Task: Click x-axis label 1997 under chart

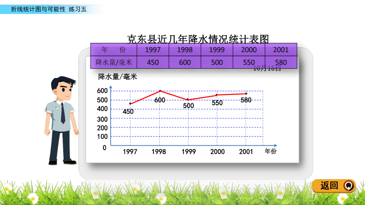Action: 130,152
